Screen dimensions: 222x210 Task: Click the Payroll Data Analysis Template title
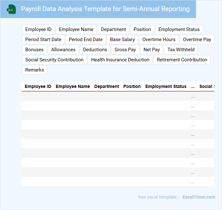[x=105, y=9]
